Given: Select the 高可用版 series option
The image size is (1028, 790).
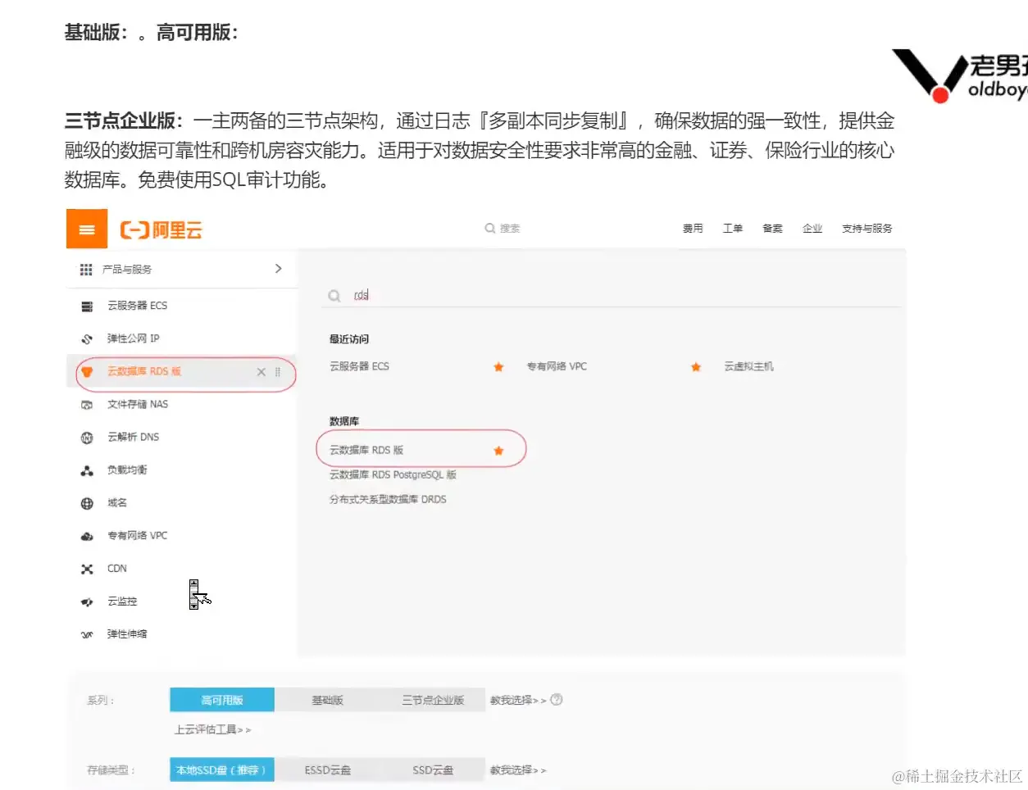Looking at the screenshot, I should [222, 700].
